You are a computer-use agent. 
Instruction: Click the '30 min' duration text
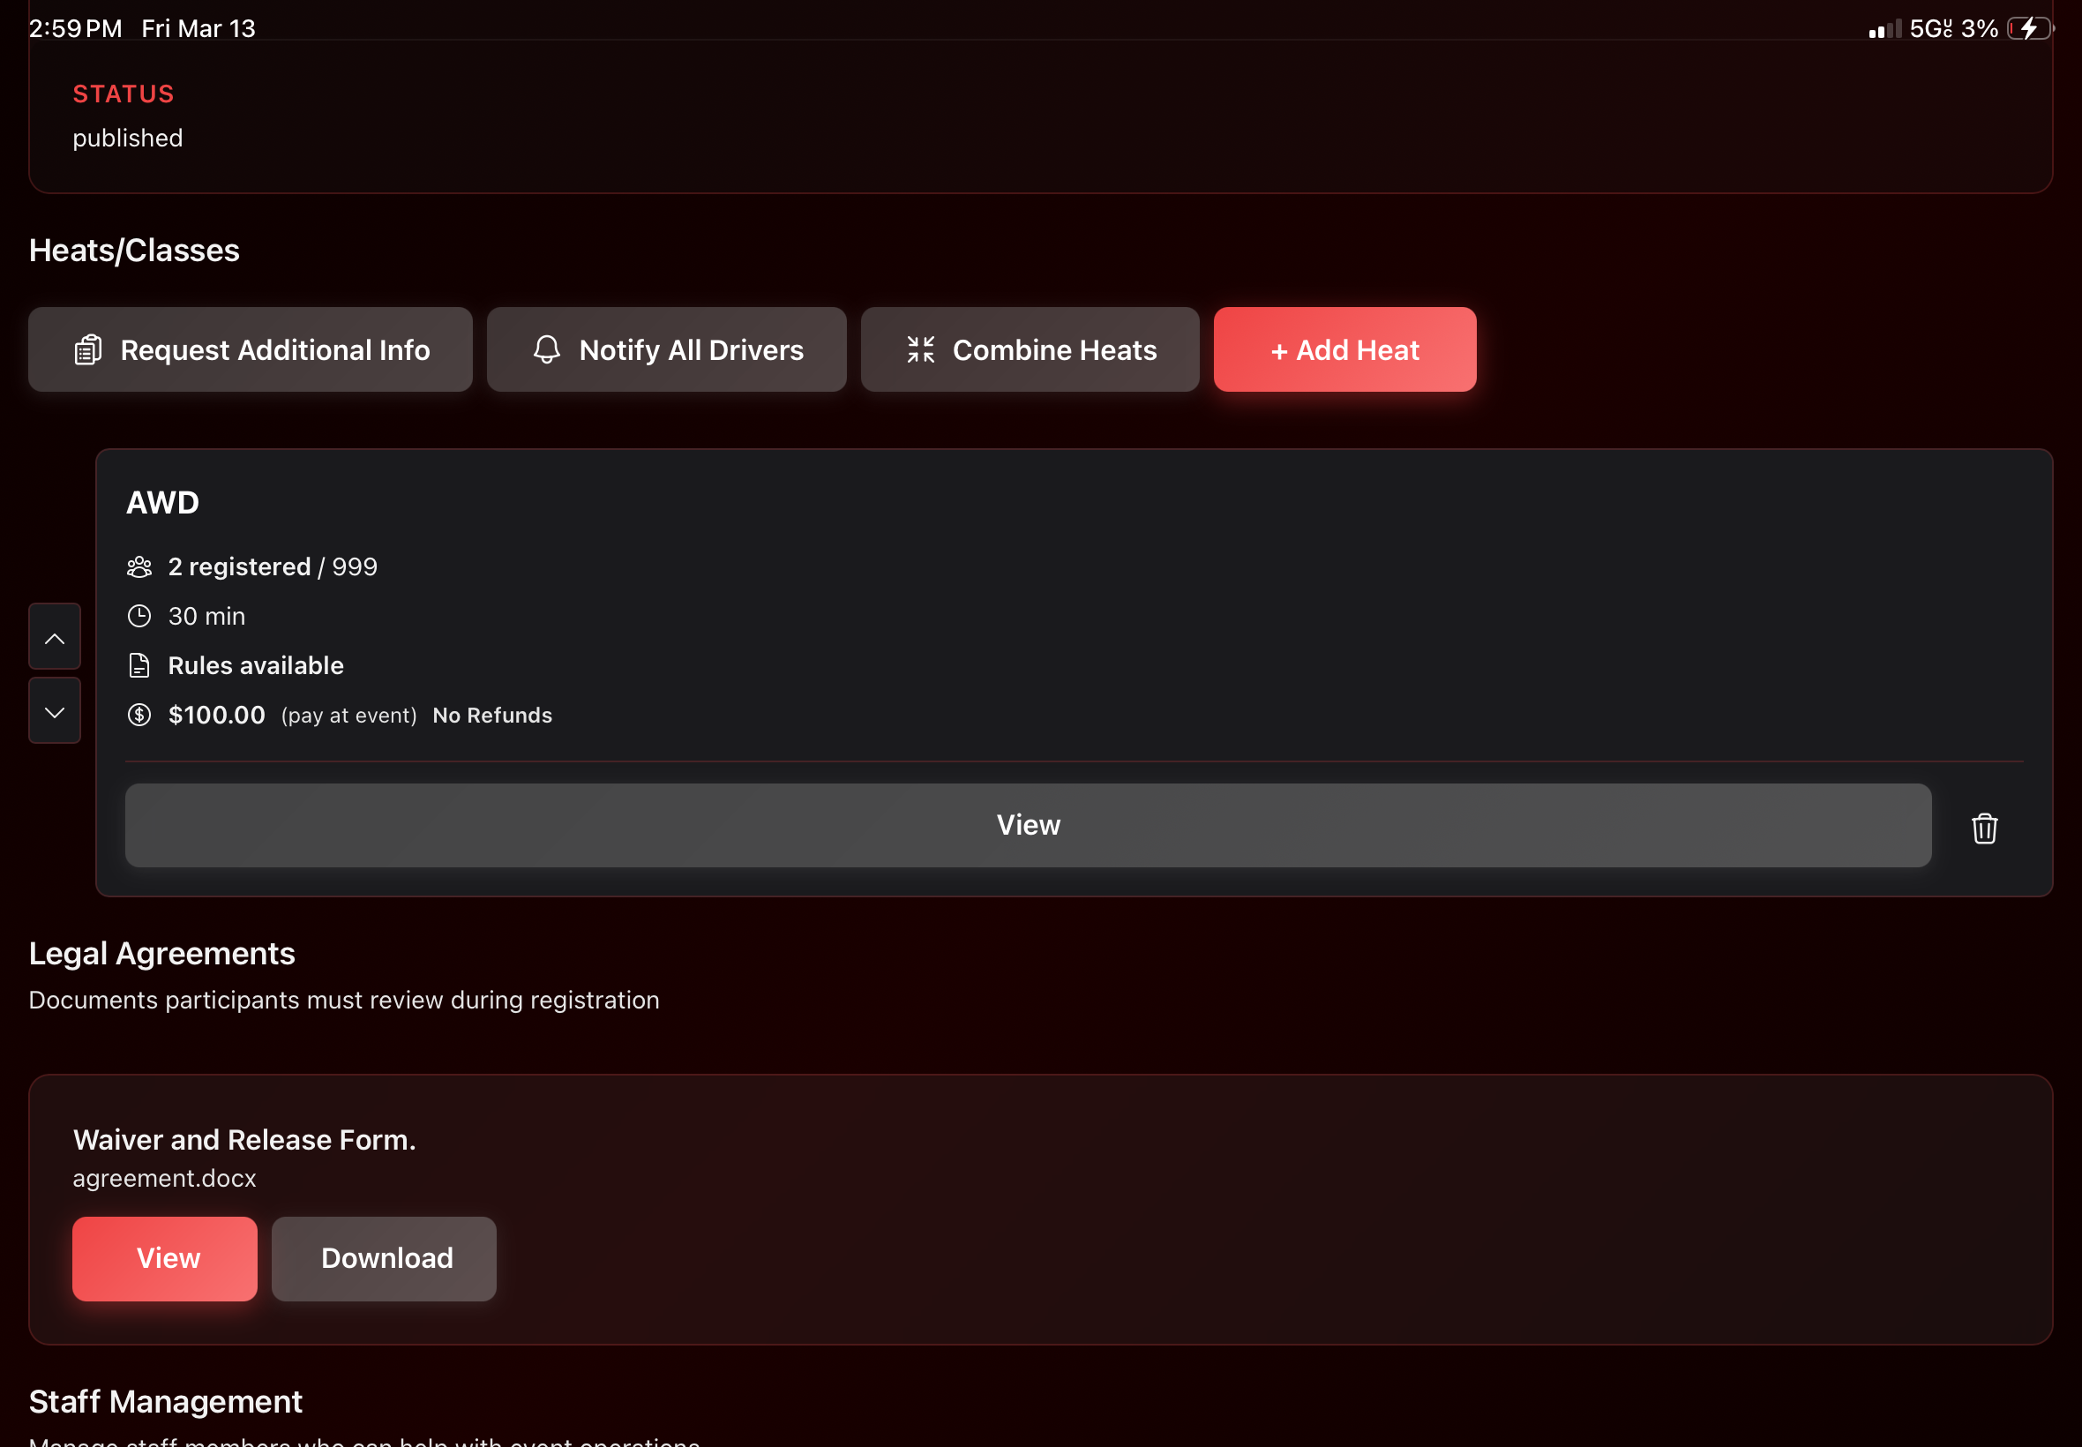(206, 617)
